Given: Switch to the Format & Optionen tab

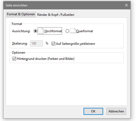Looking at the screenshot, I should [21, 14].
